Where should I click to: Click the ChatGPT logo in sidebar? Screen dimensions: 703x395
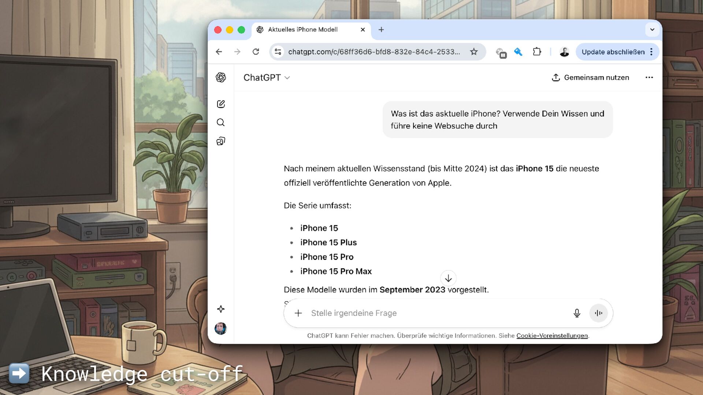click(221, 77)
